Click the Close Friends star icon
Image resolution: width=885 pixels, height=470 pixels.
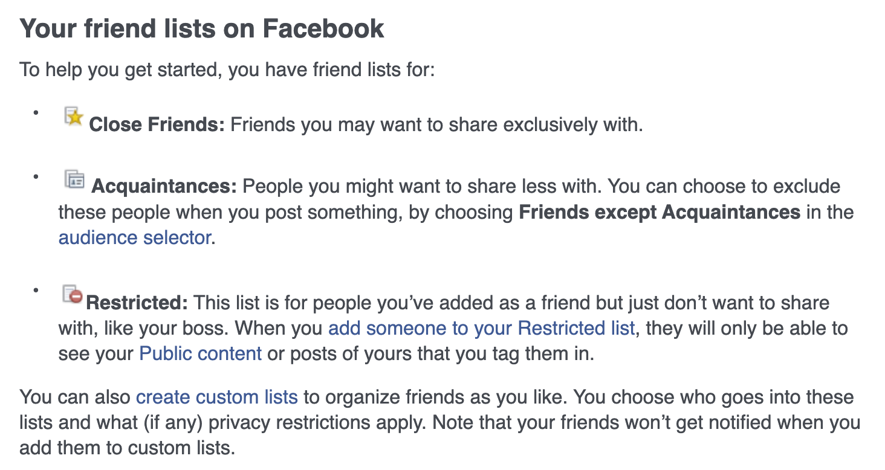tap(73, 117)
